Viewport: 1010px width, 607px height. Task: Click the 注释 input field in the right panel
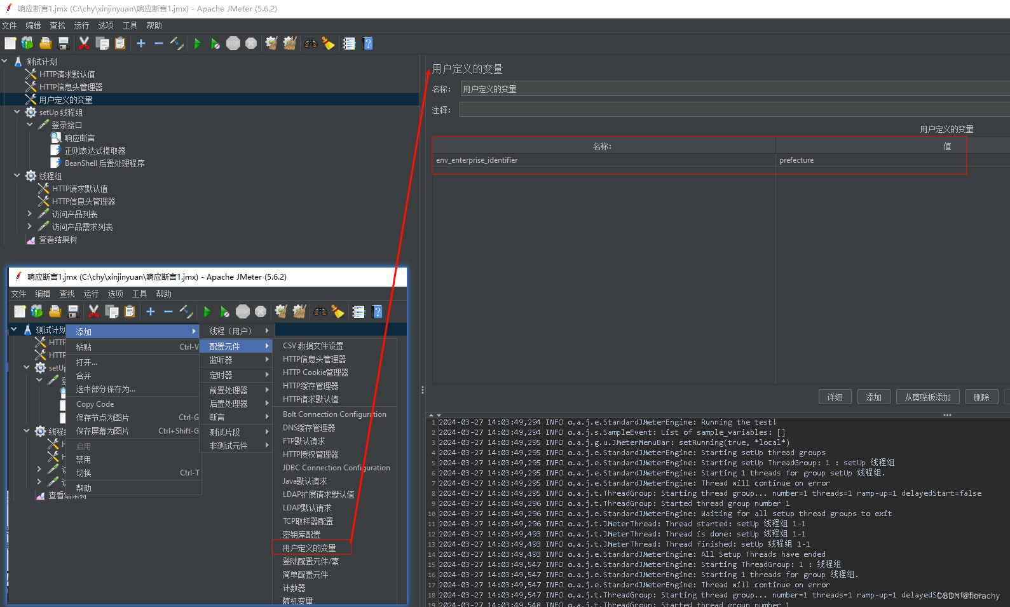735,110
